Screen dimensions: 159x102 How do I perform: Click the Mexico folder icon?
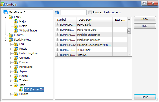16,76
